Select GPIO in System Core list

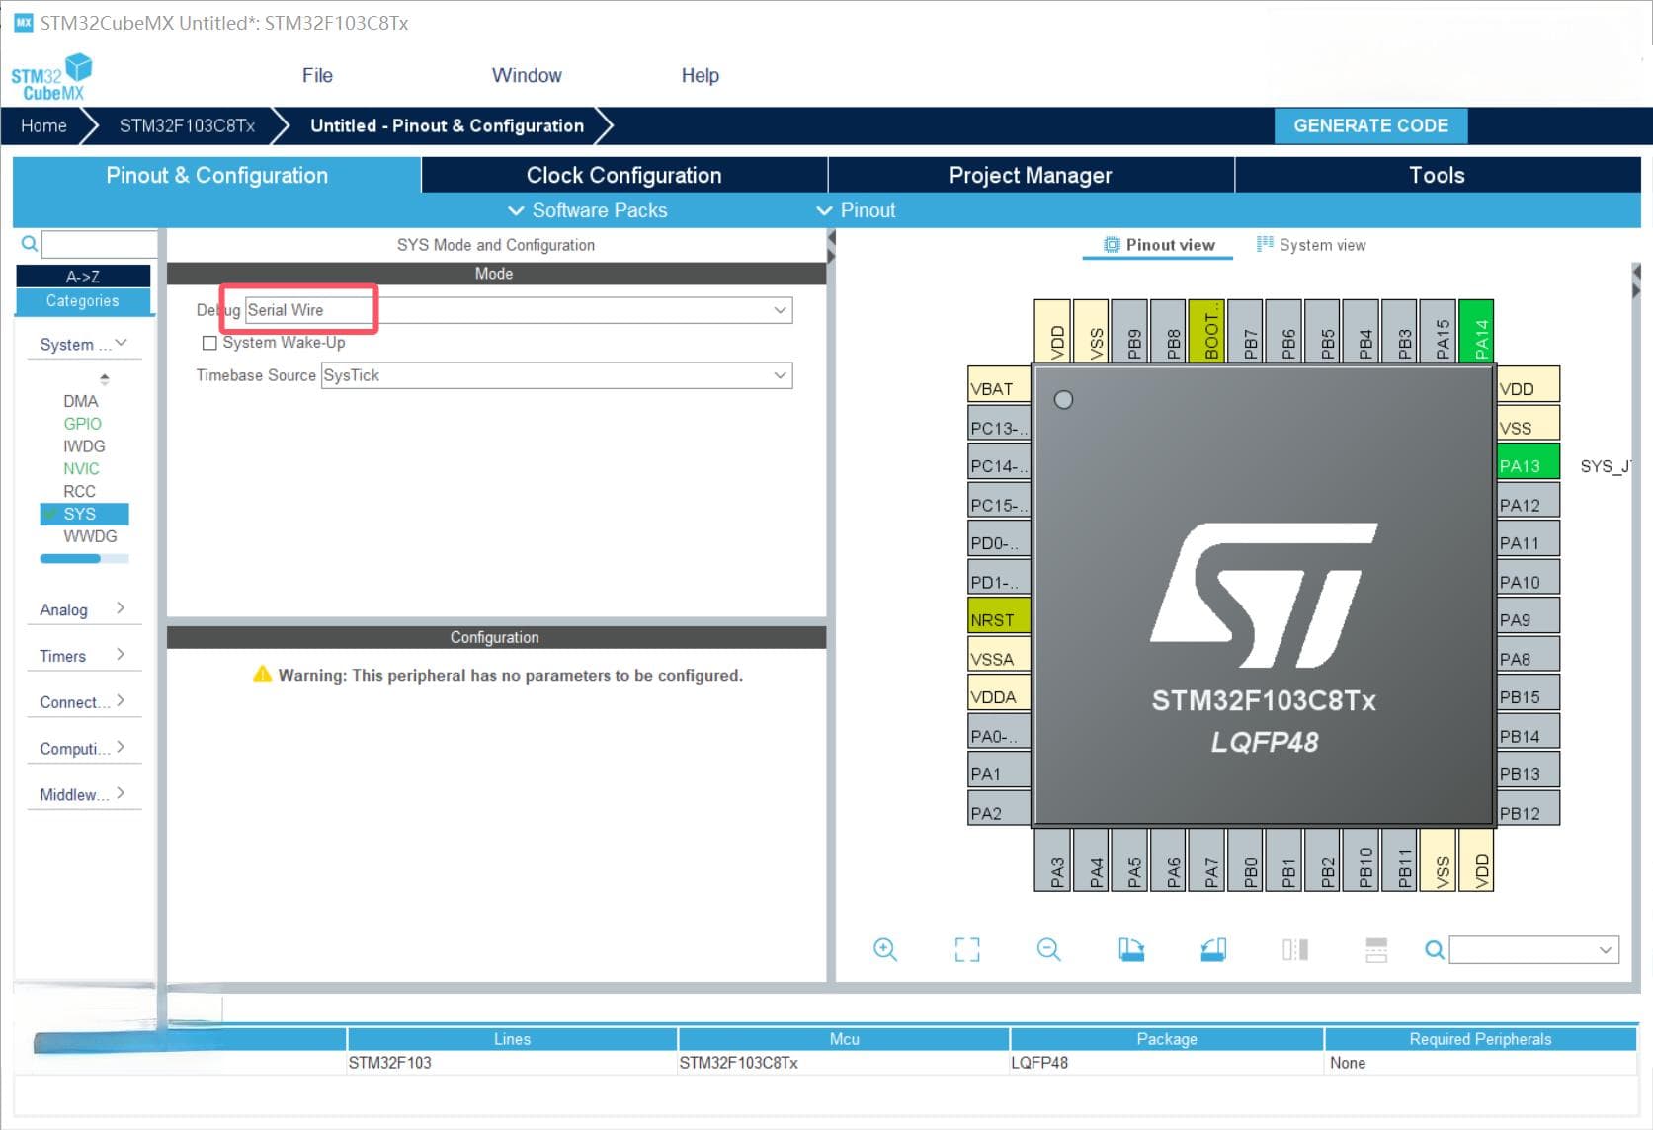(x=82, y=424)
